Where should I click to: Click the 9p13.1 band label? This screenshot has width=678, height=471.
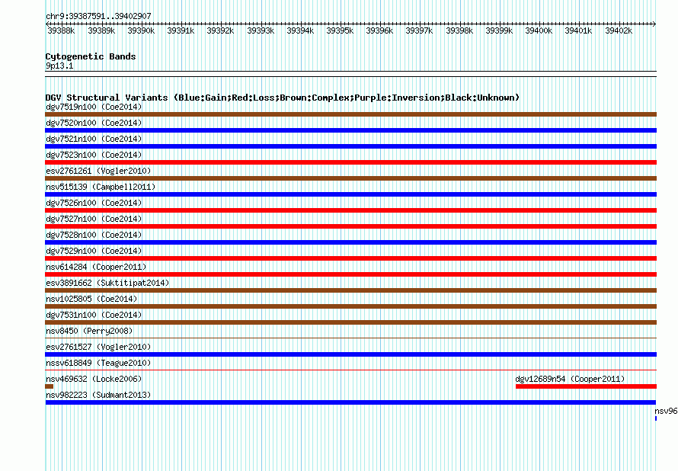[x=59, y=66]
